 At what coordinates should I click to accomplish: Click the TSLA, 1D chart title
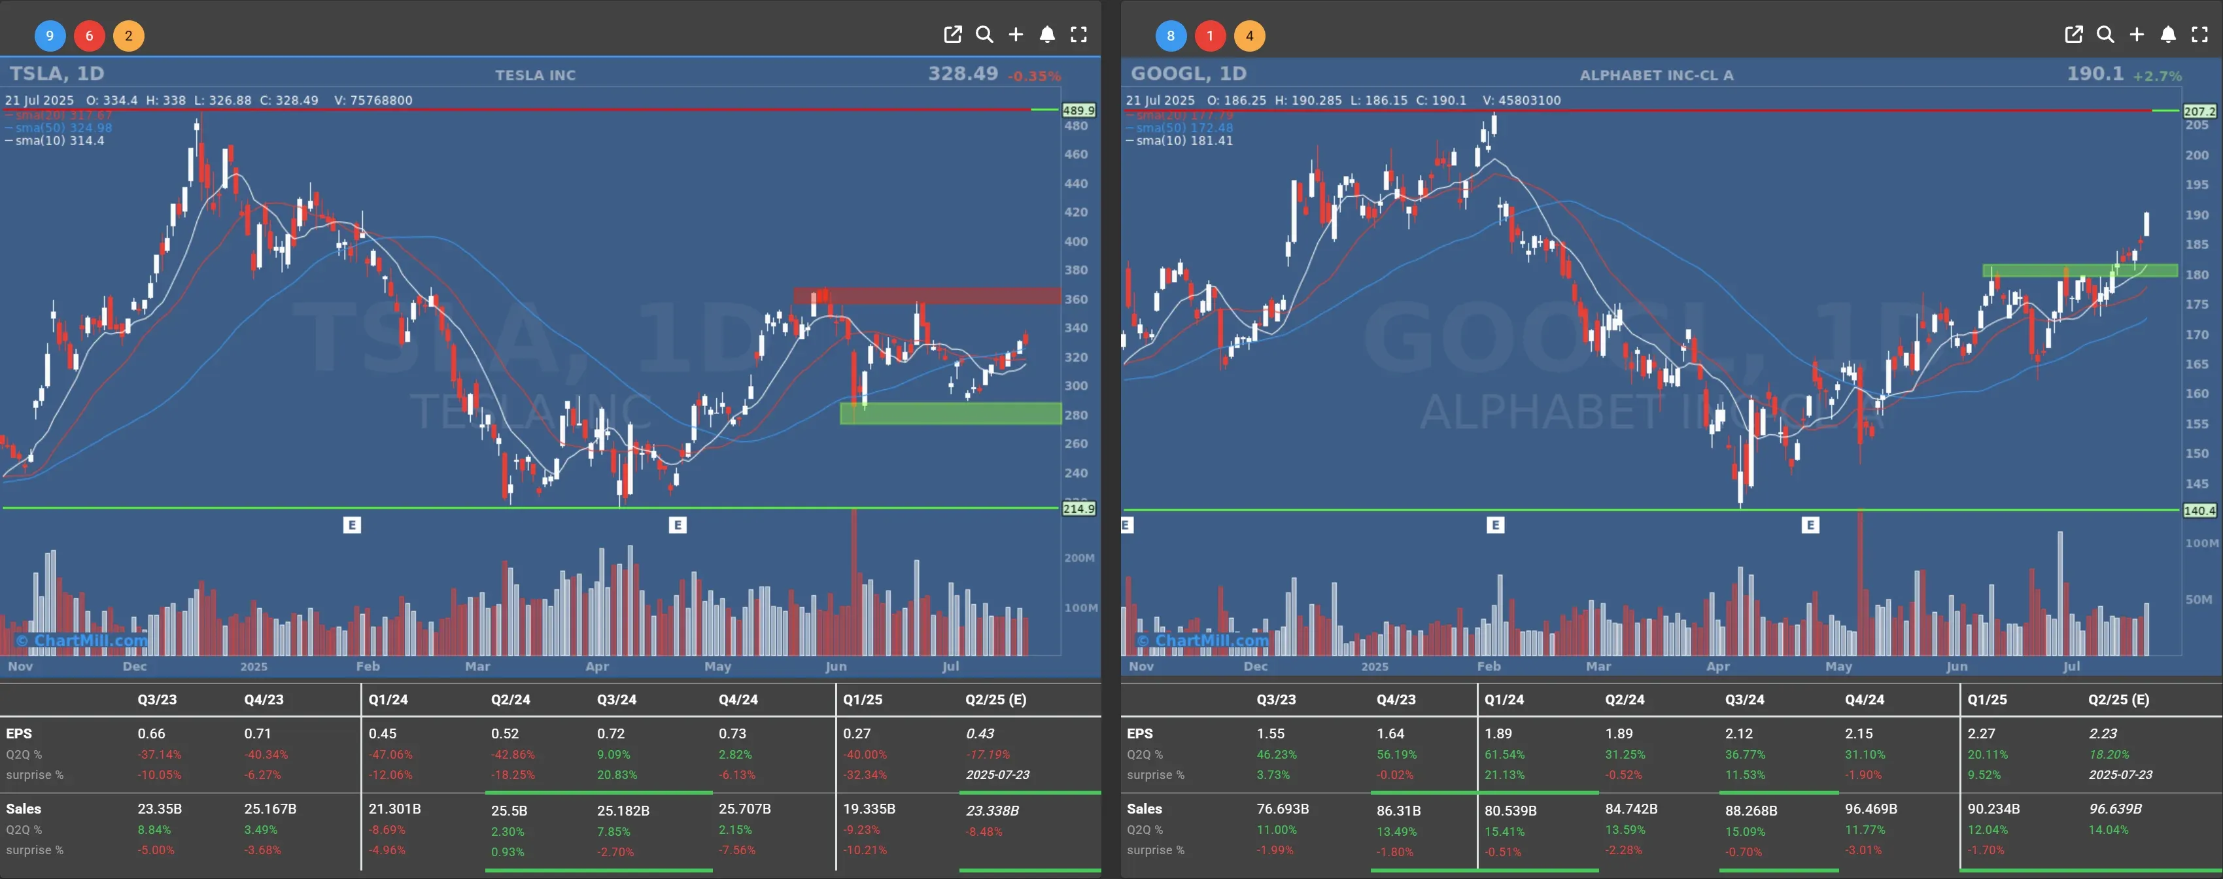pos(57,73)
